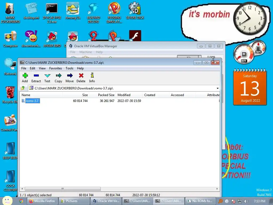
Task: Choose the Move toolbar icon
Action: 70,78
